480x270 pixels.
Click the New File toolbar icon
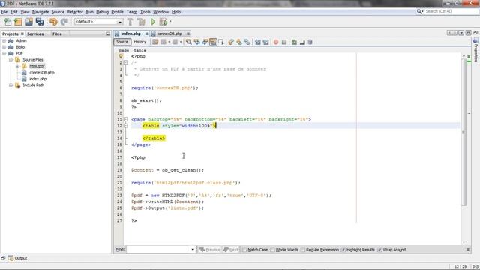(x=7, y=22)
